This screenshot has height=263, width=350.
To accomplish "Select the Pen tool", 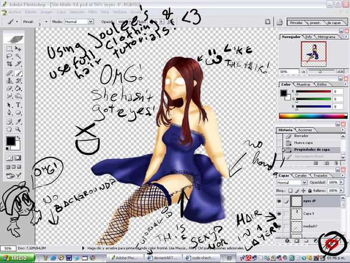I will 9,112.
